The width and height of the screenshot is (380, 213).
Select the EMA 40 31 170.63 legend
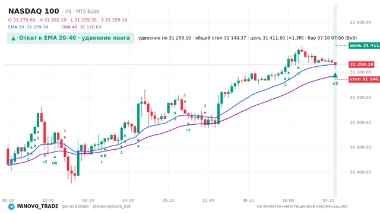coord(81,27)
